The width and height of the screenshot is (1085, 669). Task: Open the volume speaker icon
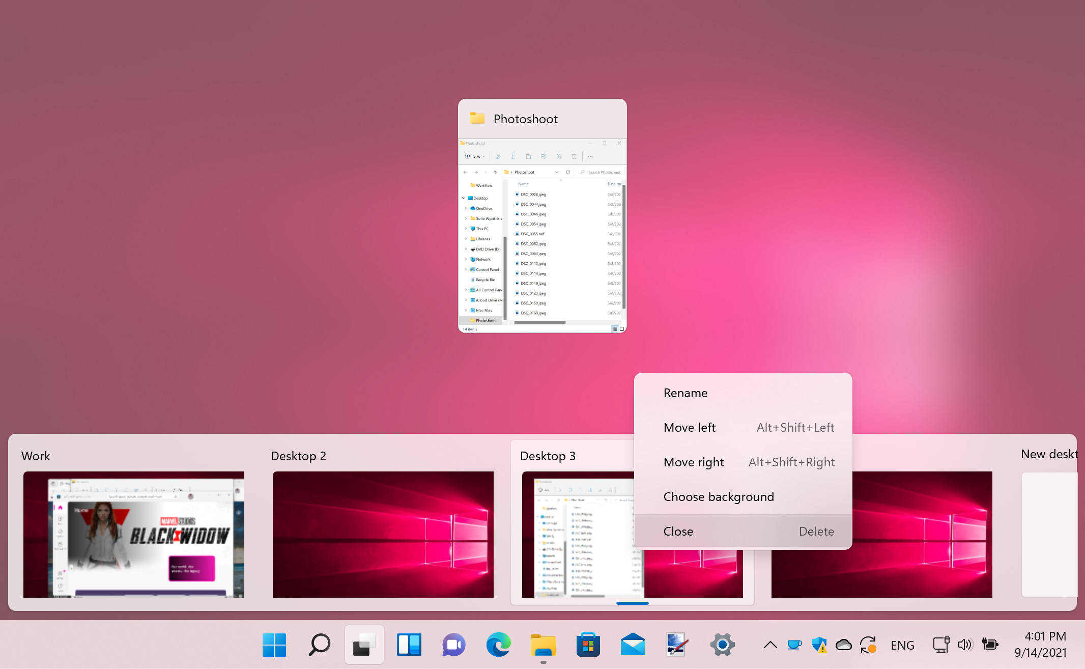coord(965,645)
